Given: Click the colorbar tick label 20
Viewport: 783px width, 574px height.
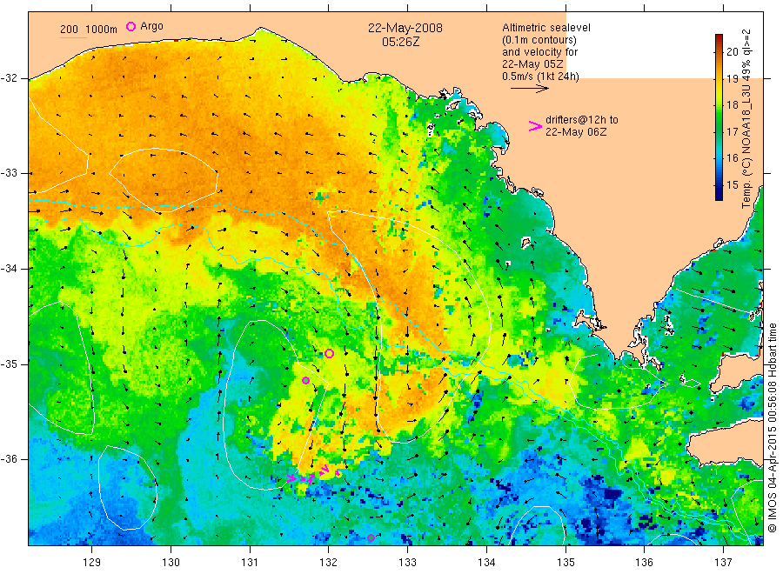Looking at the screenshot, I should [732, 51].
